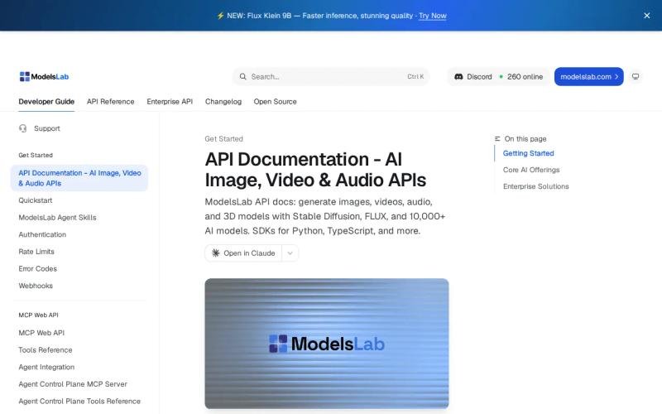Click the lightning bolt icon in banner
The width and height of the screenshot is (662, 414).
coord(220,16)
